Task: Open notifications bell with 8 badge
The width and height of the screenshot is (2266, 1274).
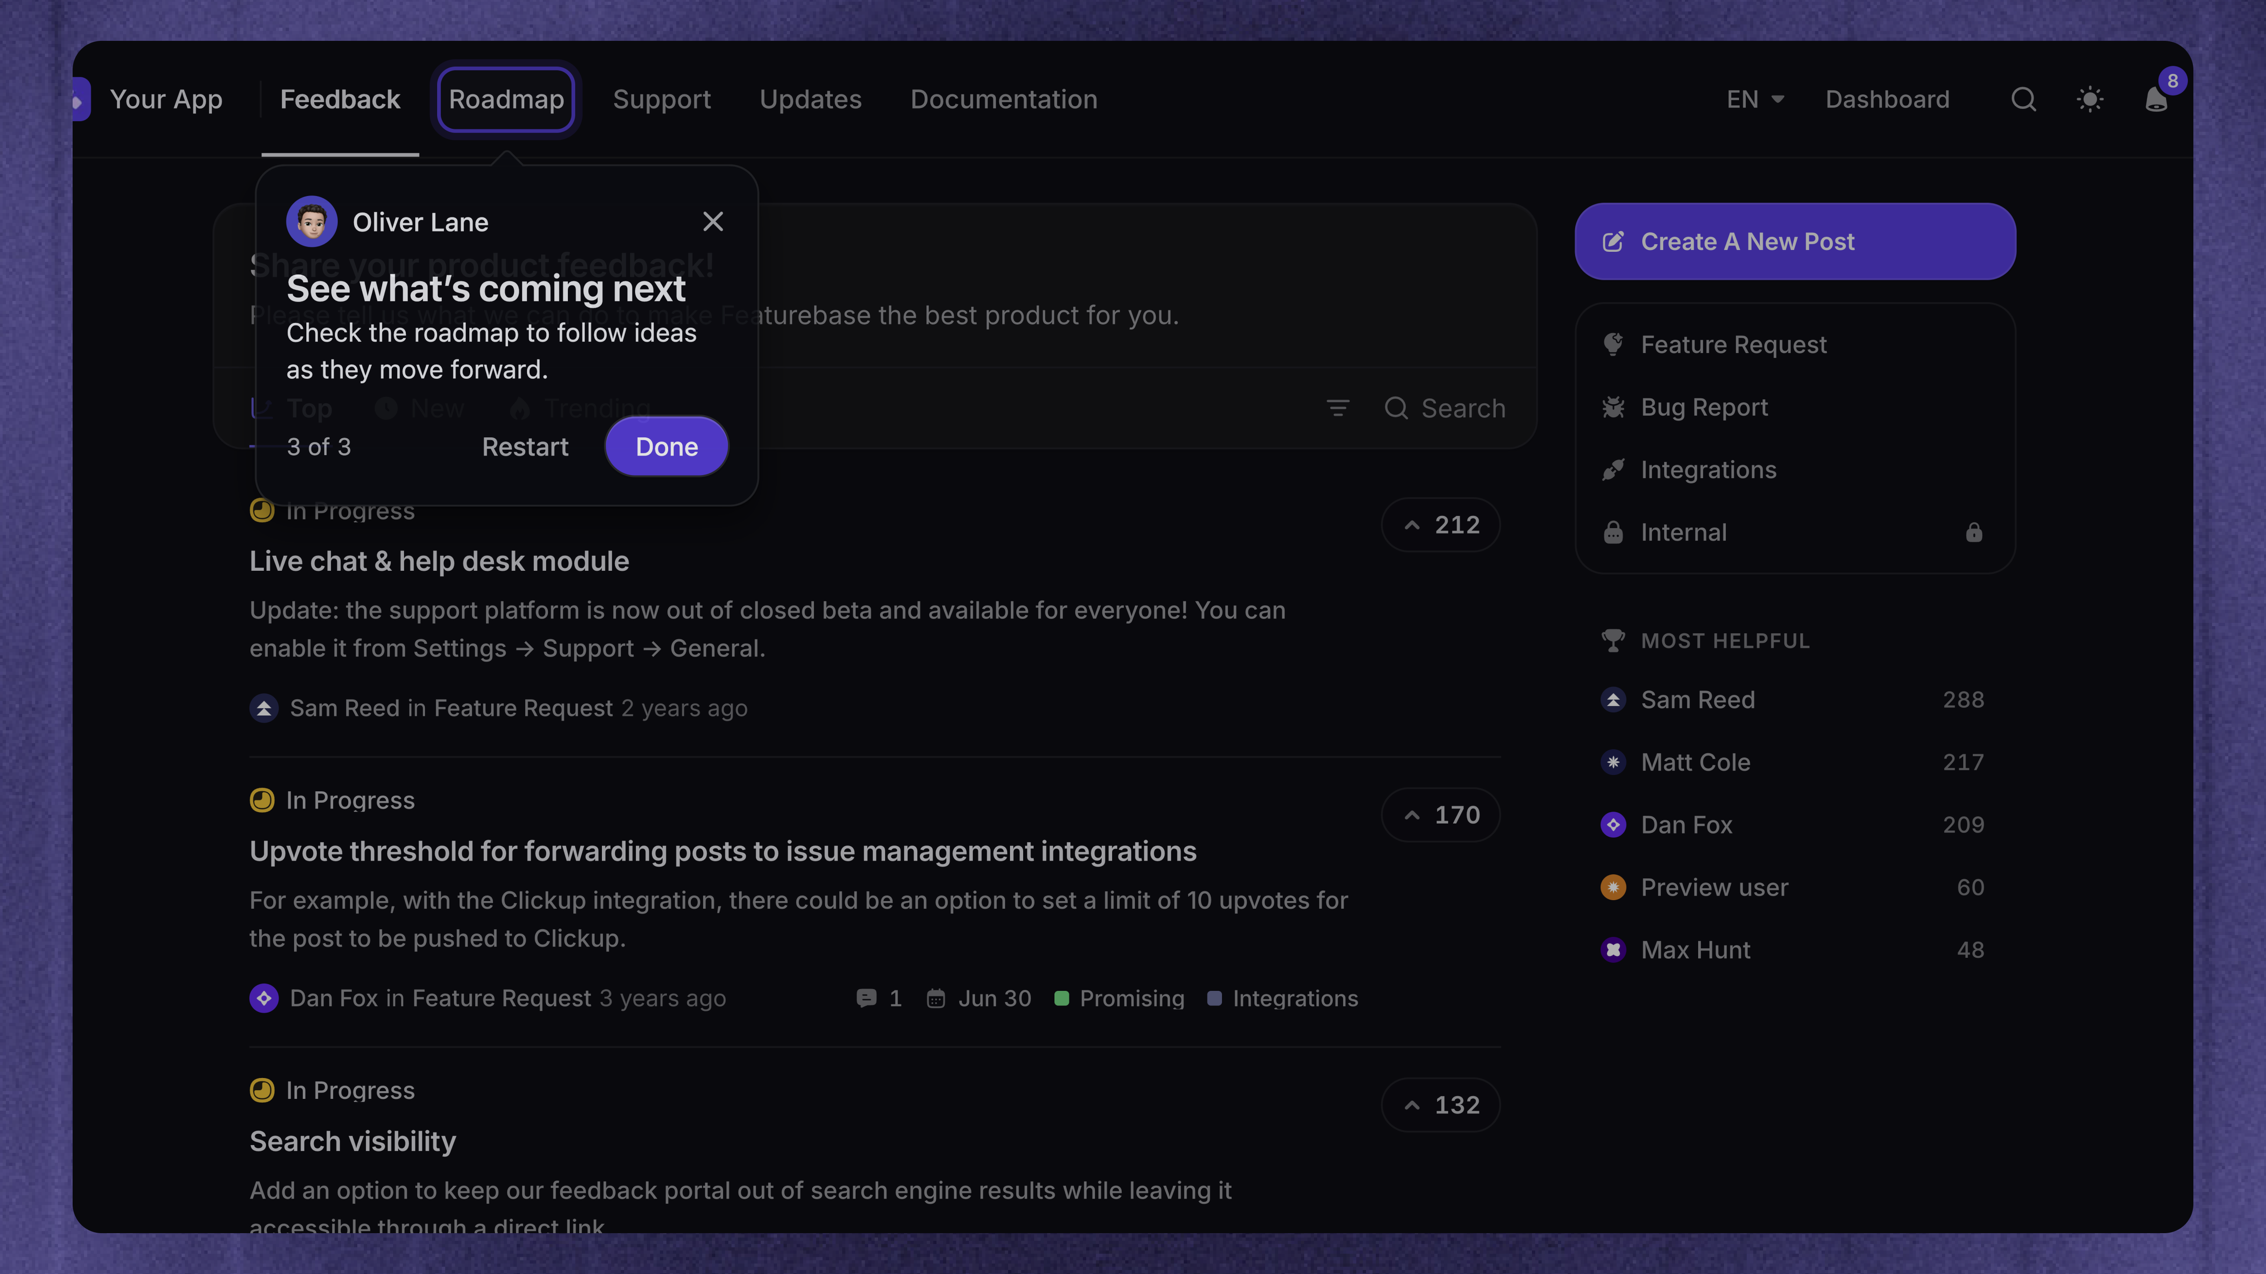Action: pos(2156,99)
